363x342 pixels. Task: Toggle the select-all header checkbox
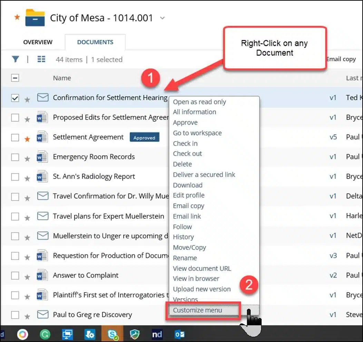(15, 78)
